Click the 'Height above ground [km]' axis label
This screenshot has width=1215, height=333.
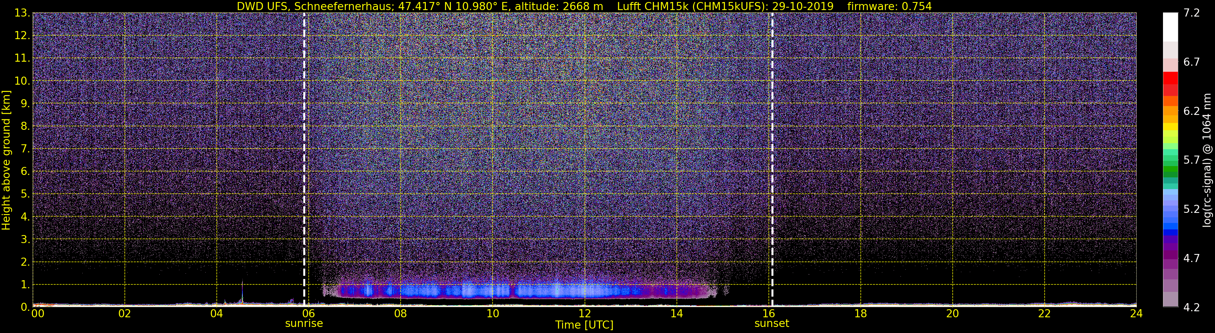click(x=6, y=160)
